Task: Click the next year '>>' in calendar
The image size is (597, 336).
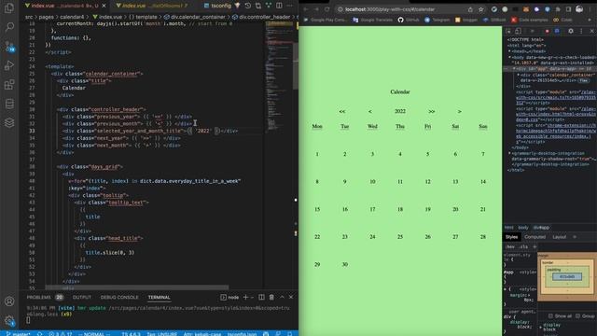Action: (x=431, y=111)
